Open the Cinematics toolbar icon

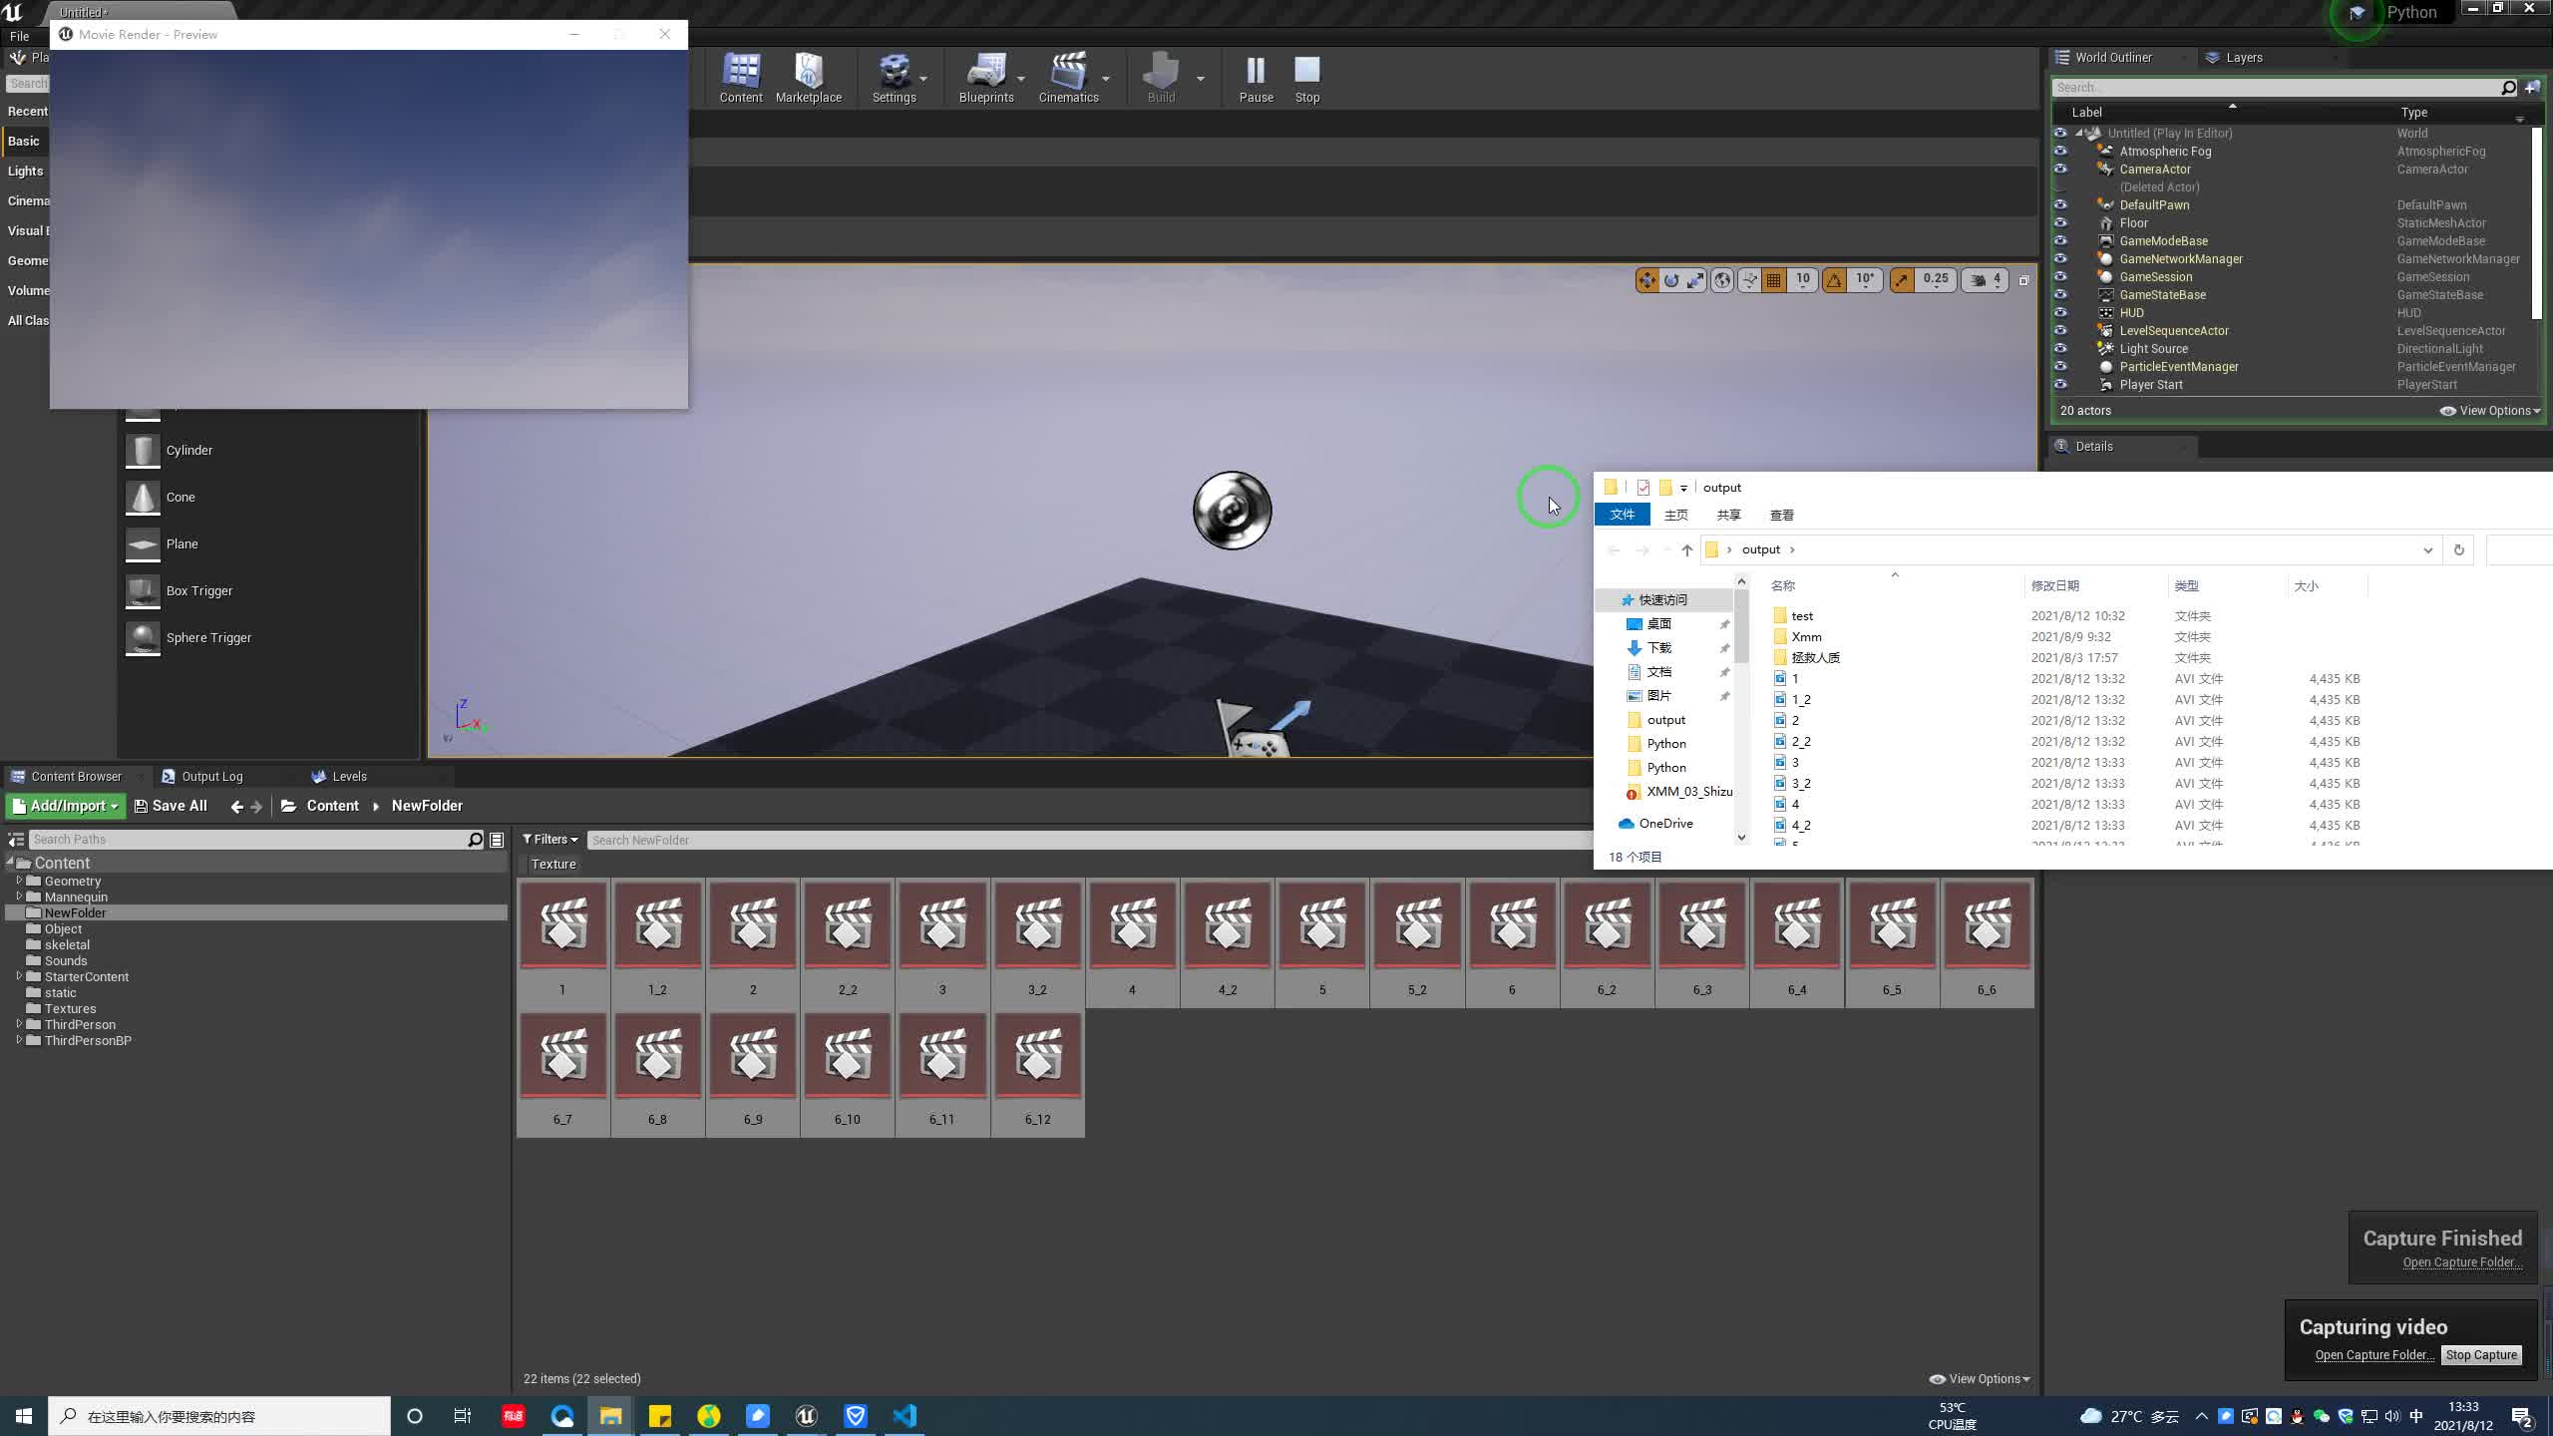[x=1068, y=78]
